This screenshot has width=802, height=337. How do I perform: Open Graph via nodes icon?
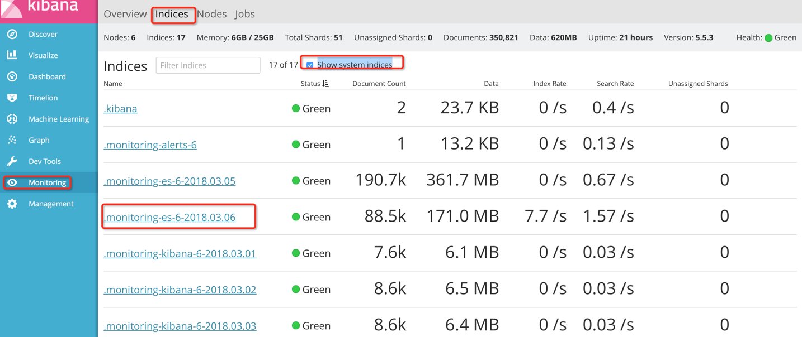coord(12,140)
